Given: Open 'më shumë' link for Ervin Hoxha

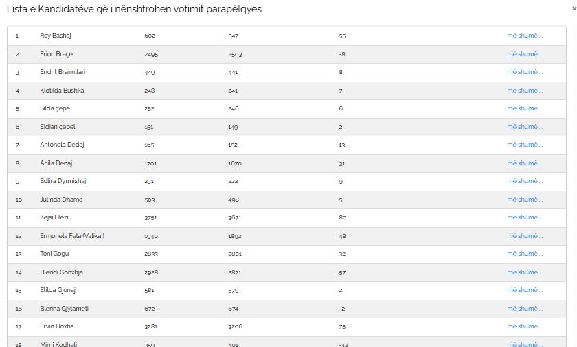Looking at the screenshot, I should tap(525, 326).
